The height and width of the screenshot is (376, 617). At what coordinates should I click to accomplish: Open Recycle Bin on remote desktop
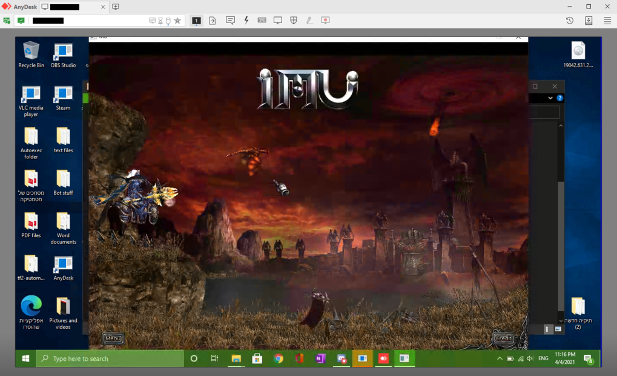coord(31,55)
